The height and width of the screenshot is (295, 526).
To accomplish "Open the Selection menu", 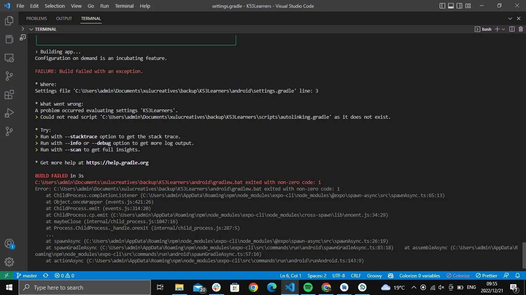I will pyautogui.click(x=55, y=6).
